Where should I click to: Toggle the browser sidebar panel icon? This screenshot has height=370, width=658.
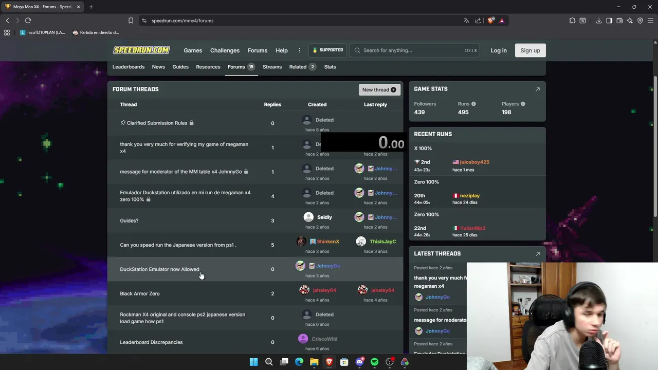[609, 21]
